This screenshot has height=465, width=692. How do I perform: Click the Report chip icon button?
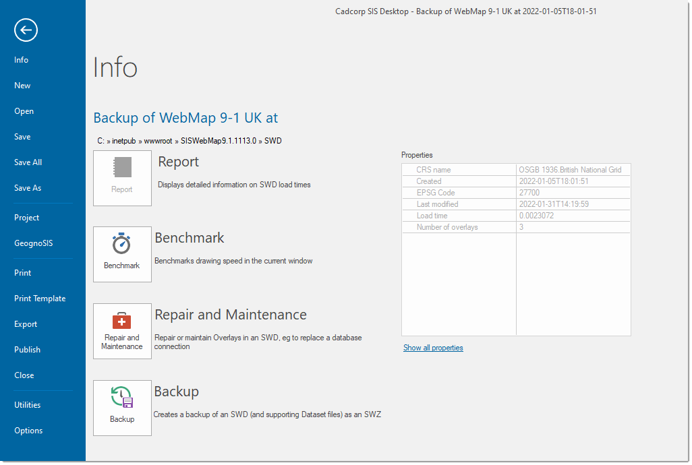click(x=122, y=178)
